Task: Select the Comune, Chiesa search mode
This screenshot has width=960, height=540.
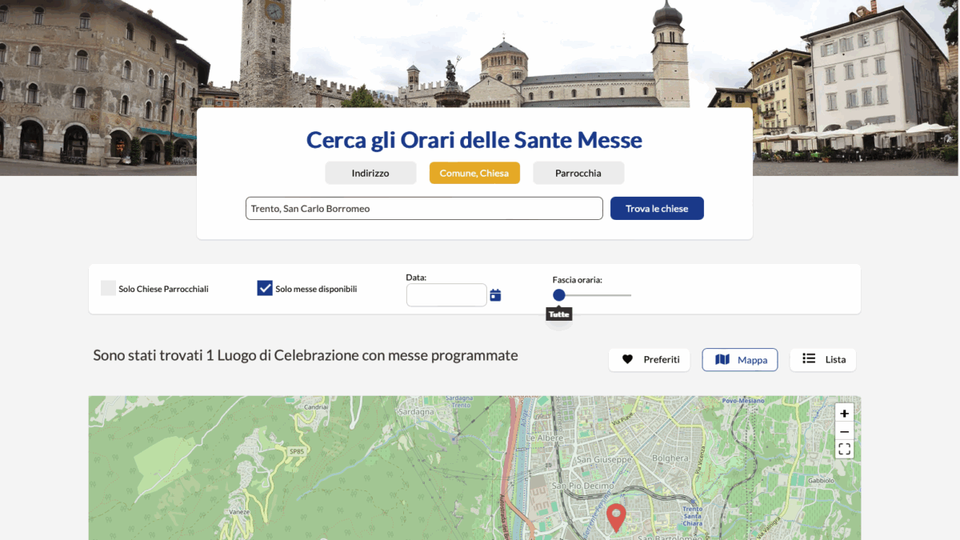Action: pos(474,173)
